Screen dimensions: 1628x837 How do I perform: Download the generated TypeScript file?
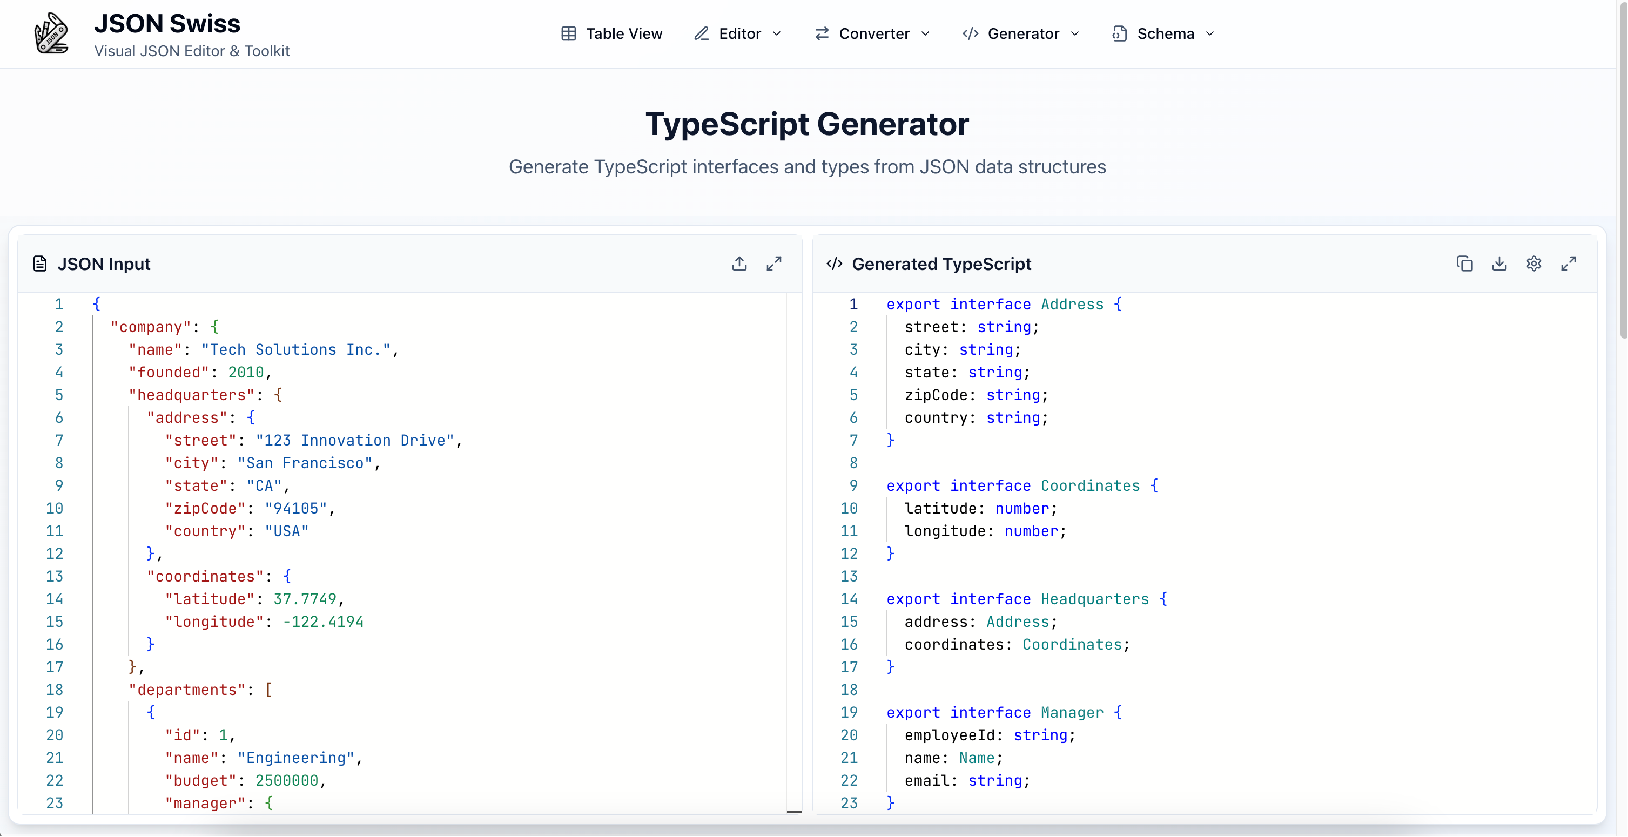click(x=1499, y=264)
